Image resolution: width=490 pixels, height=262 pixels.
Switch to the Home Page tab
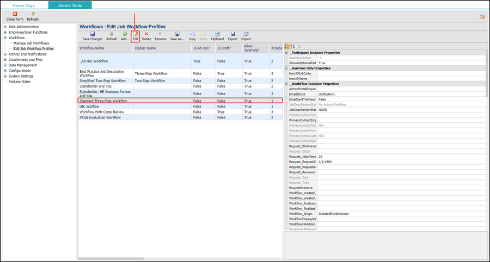pos(24,5)
